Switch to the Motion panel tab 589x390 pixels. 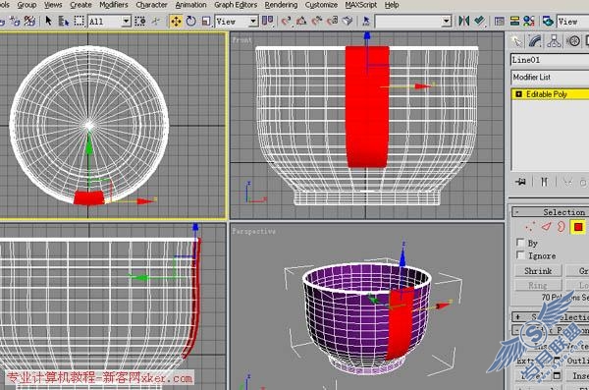coord(573,41)
